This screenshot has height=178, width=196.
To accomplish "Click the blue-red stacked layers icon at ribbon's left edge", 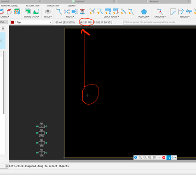I will coord(1,11).
